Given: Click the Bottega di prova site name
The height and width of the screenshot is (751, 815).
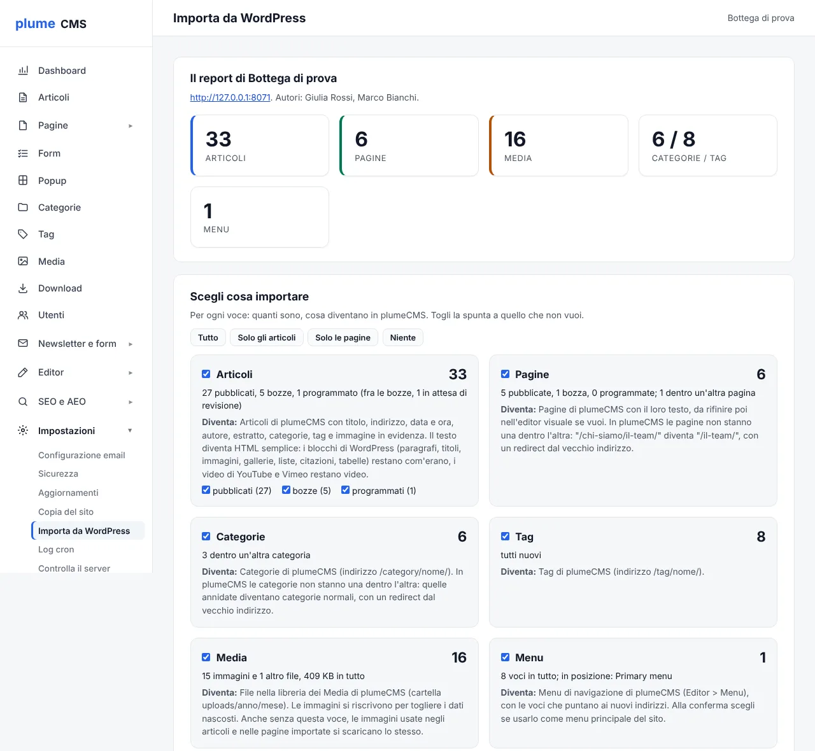Looking at the screenshot, I should (761, 18).
